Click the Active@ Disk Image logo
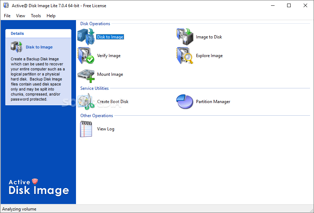 click(39, 187)
